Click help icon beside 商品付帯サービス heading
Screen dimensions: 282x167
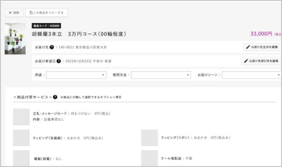(x=55, y=97)
